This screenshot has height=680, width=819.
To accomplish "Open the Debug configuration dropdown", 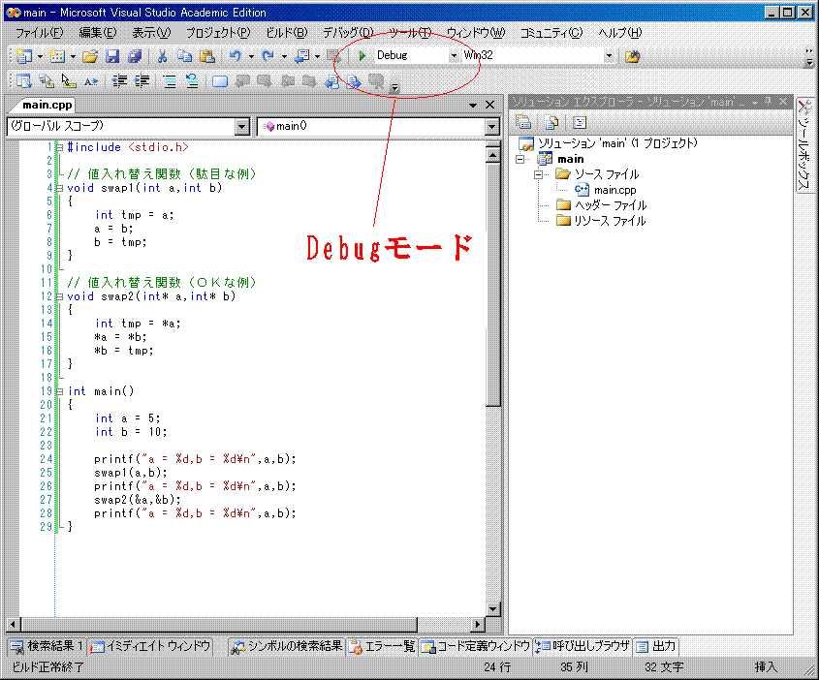I will [454, 55].
